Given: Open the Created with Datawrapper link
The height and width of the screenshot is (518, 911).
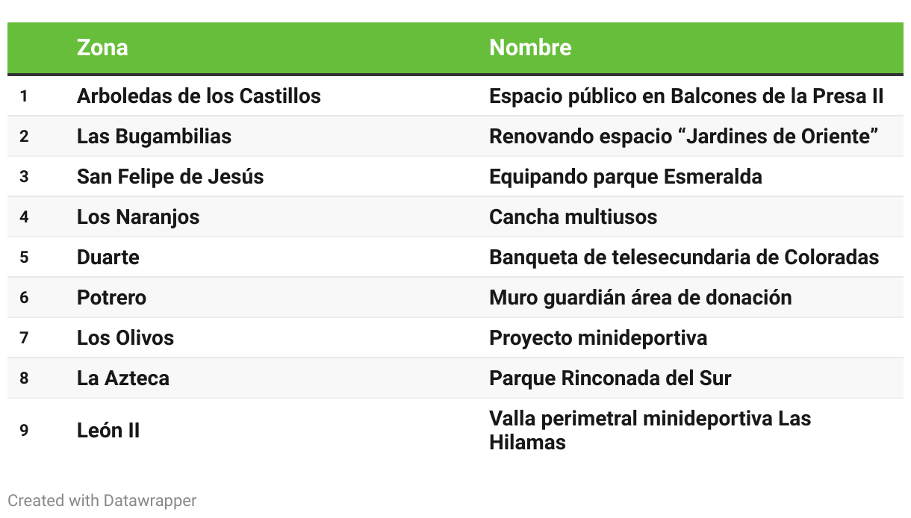Looking at the screenshot, I should click(x=102, y=501).
